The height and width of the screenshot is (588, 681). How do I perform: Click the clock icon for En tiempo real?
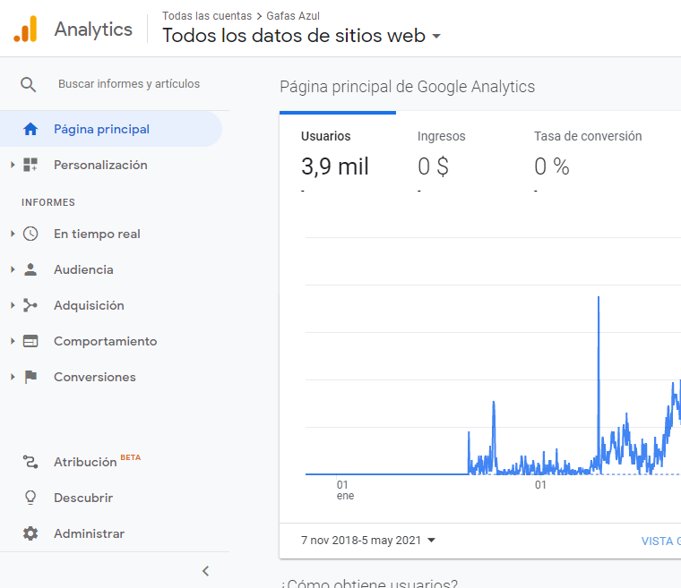30,234
